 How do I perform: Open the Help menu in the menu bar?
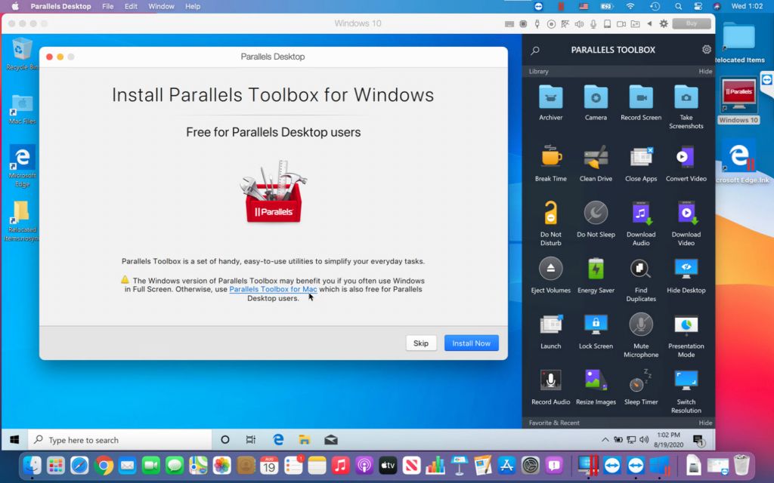[192, 6]
